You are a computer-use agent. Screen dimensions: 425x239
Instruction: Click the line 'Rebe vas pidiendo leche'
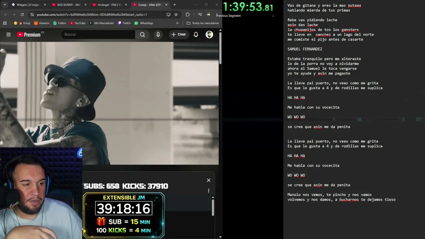(312, 20)
